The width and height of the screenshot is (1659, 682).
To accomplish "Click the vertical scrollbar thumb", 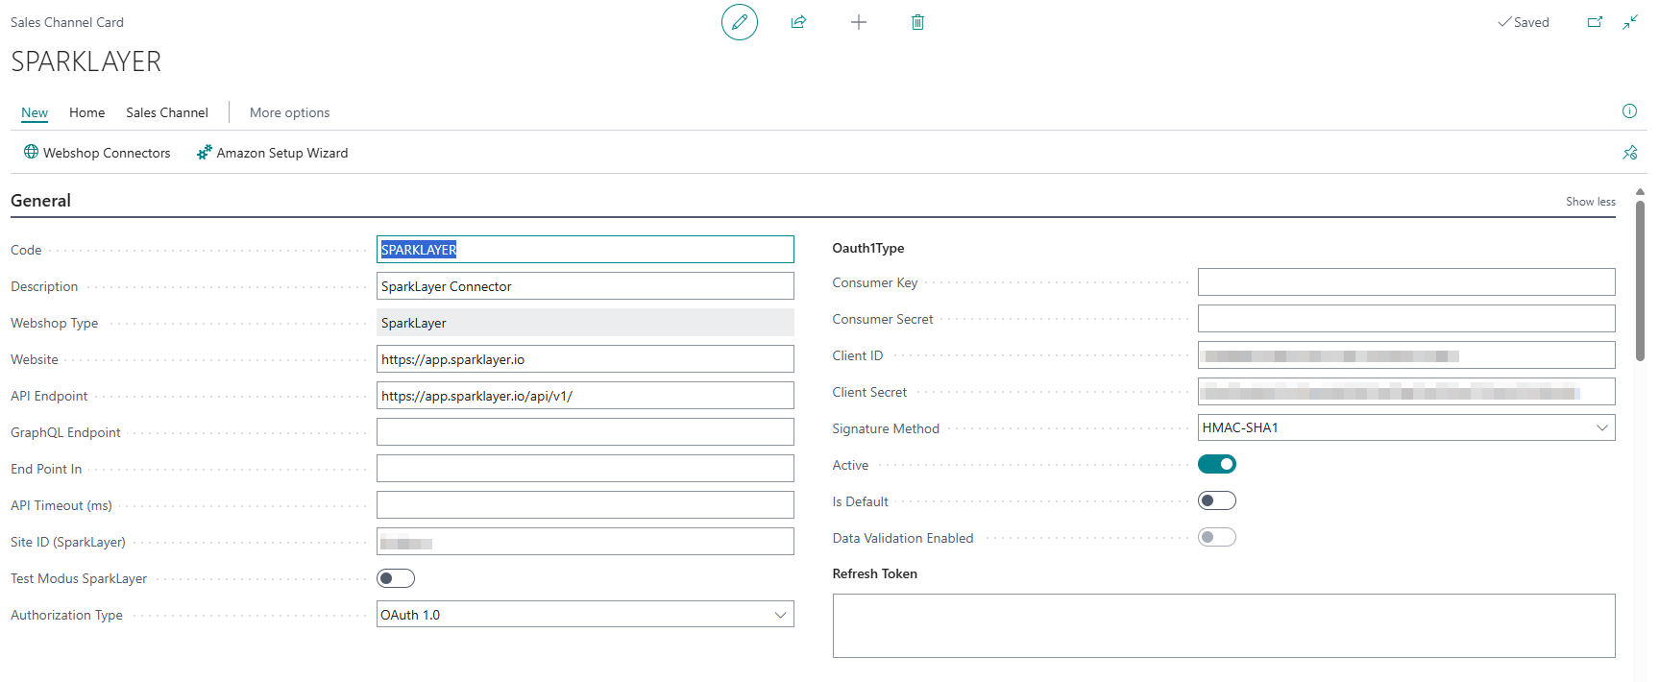I will pos(1640,280).
